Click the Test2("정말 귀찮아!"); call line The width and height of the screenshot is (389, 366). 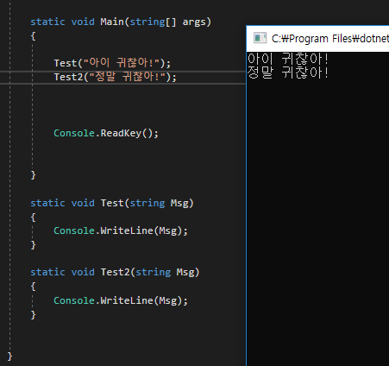(115, 77)
